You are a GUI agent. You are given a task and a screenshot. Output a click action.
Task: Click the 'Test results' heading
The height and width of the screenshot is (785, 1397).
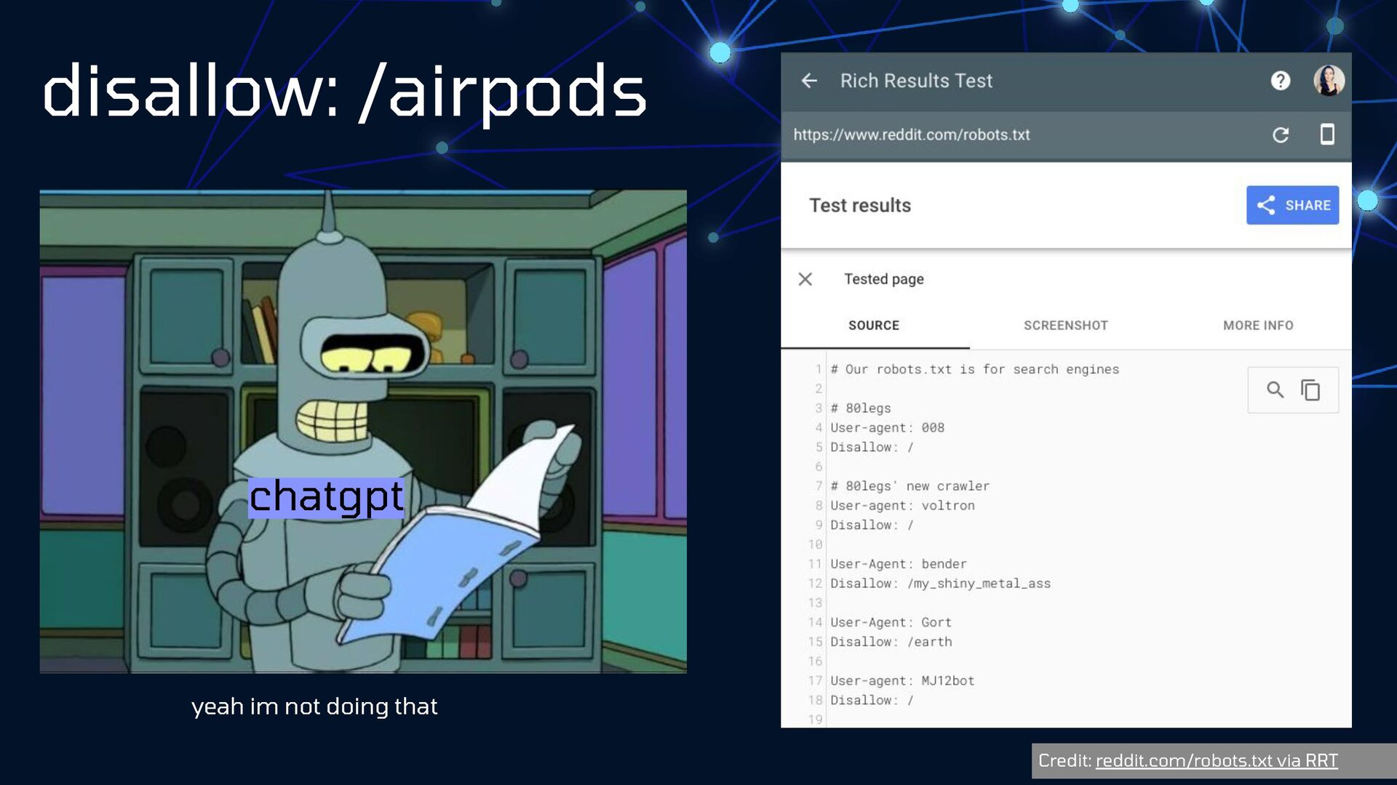point(860,206)
